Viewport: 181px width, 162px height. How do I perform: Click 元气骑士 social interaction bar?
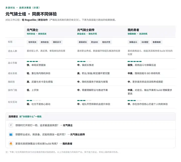click(34, 100)
